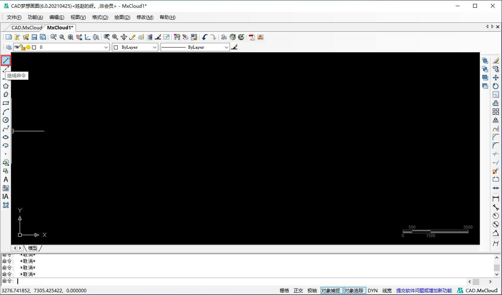Activate the pan hand tool

tap(79, 37)
